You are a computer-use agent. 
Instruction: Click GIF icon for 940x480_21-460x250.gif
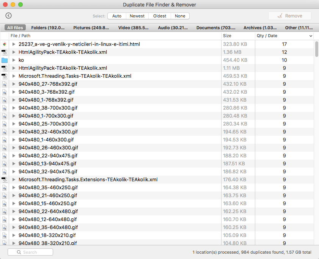(x=5, y=196)
